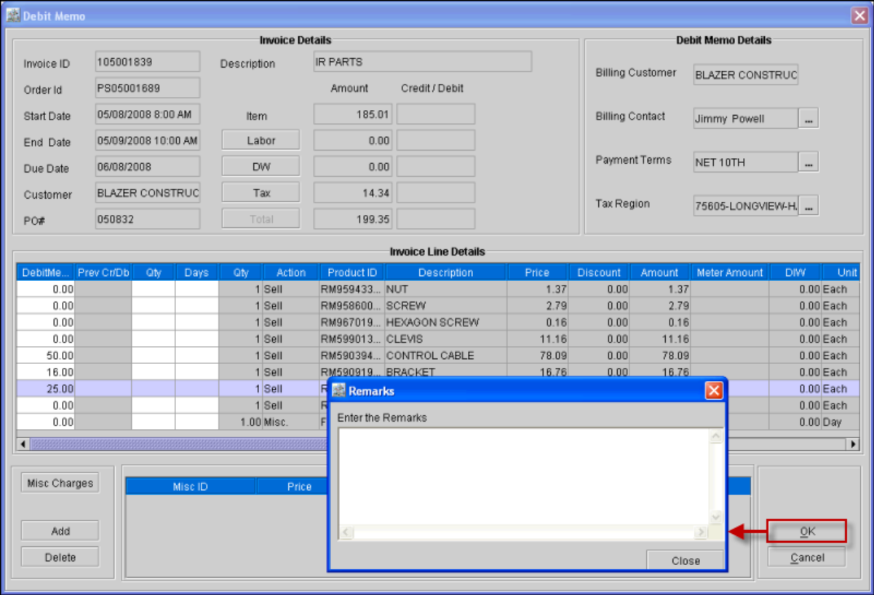This screenshot has width=874, height=595.
Task: Click the SCREW row price 2.79
Action: click(x=538, y=306)
